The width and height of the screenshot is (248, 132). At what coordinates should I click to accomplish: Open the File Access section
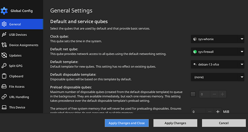pos(22,87)
